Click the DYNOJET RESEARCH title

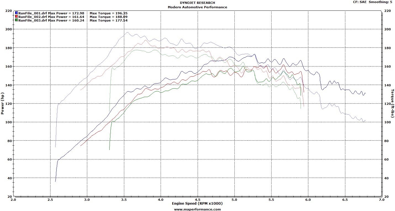(197, 3)
